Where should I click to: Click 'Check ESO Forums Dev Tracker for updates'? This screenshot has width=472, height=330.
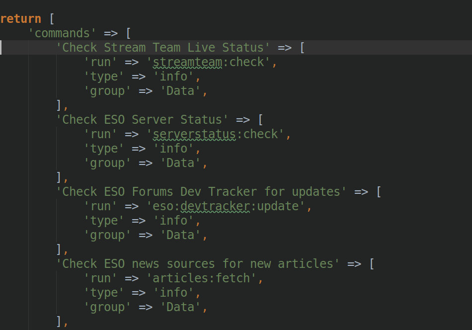(201, 191)
